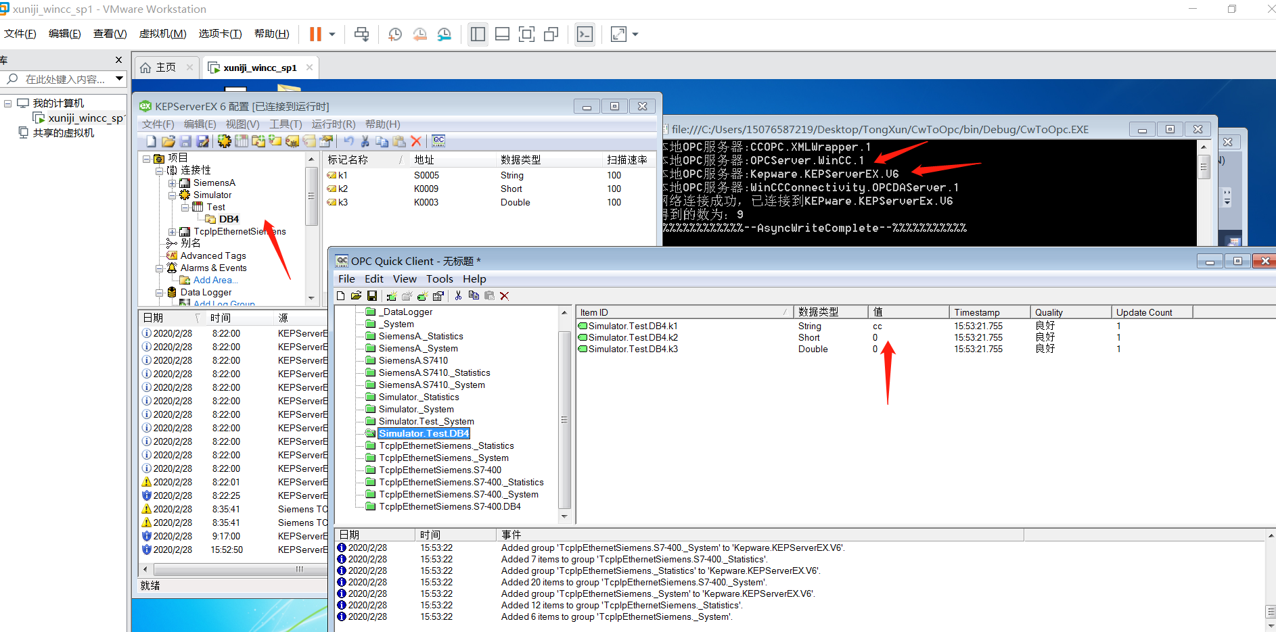This screenshot has height=632, width=1276.
Task: Select TcpIpEthernetSiemens.S7-400.DB4 group
Action: tap(450, 506)
